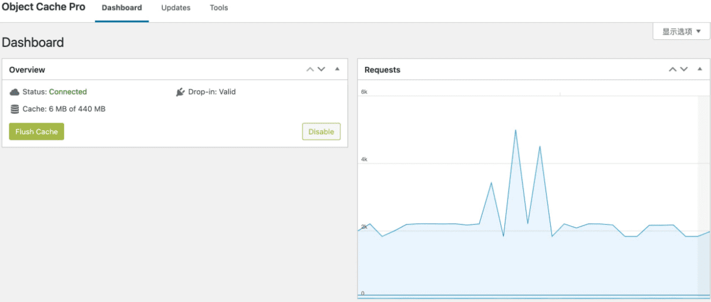
Task: Click the 0 axis label
Action: [x=362, y=293]
